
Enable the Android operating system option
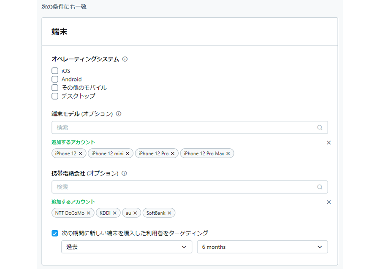pyautogui.click(x=55, y=79)
